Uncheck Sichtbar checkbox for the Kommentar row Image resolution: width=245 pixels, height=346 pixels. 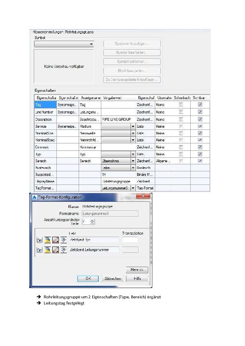click(x=200, y=147)
